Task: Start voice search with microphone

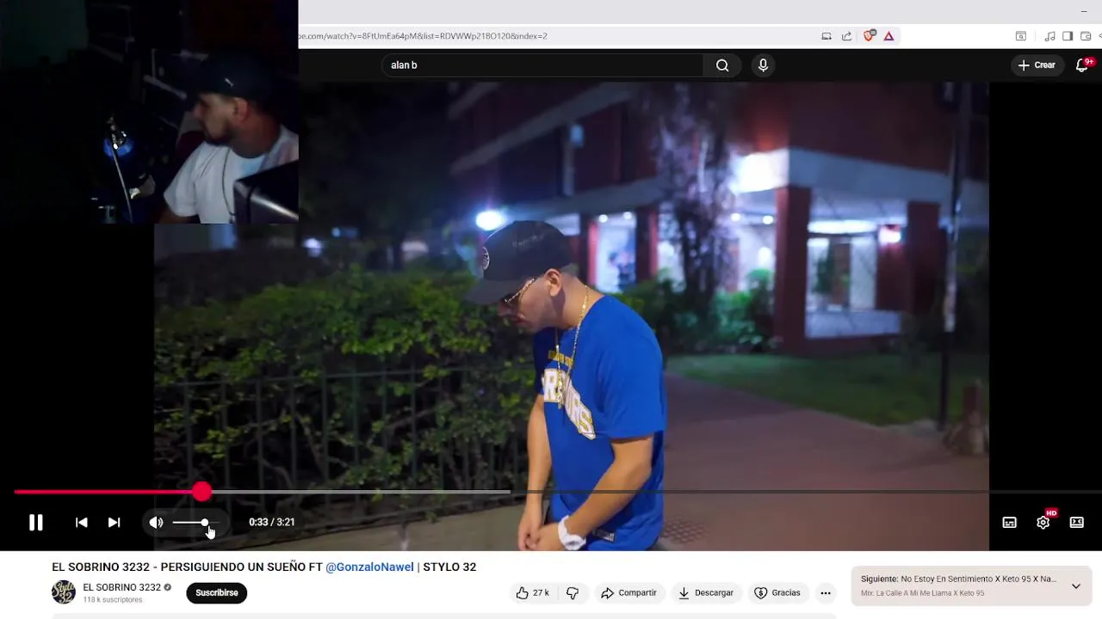Action: (763, 65)
